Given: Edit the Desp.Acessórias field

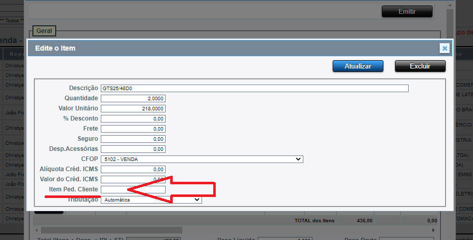Looking at the screenshot, I should 133,149.
